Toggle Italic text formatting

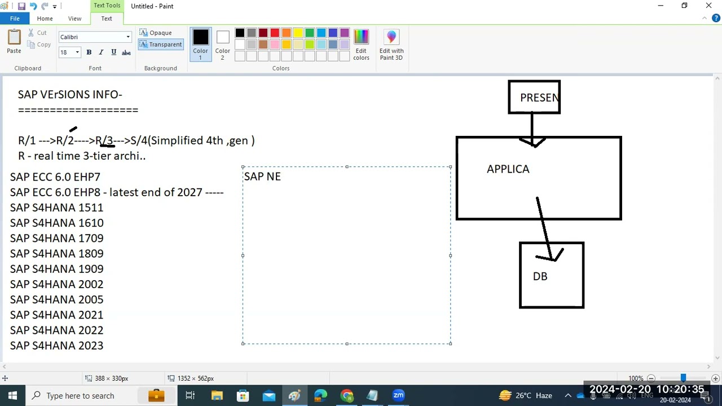[101, 52]
